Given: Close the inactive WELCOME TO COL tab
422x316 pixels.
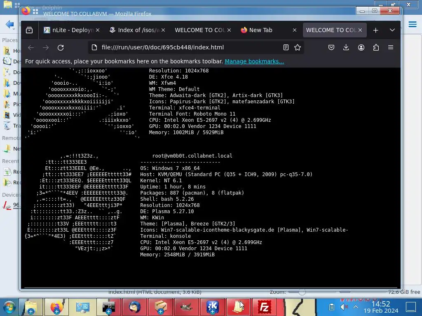Looking at the screenshot, I should 229,30.
